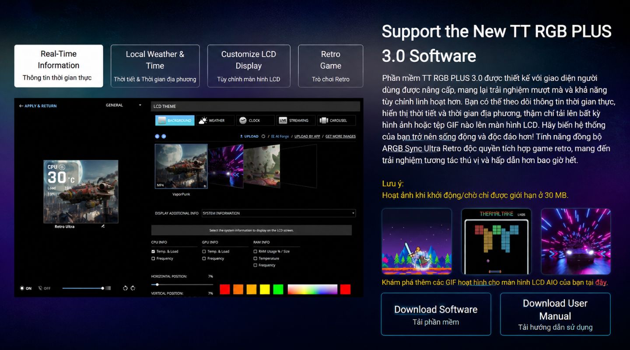Open the Thermaltake brick breaker GIF
This screenshot has width=630, height=350.
pos(497,241)
